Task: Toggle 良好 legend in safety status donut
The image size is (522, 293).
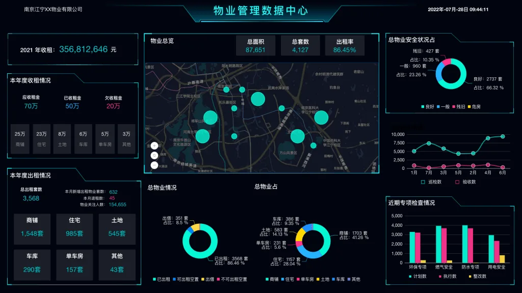Action: (428, 107)
